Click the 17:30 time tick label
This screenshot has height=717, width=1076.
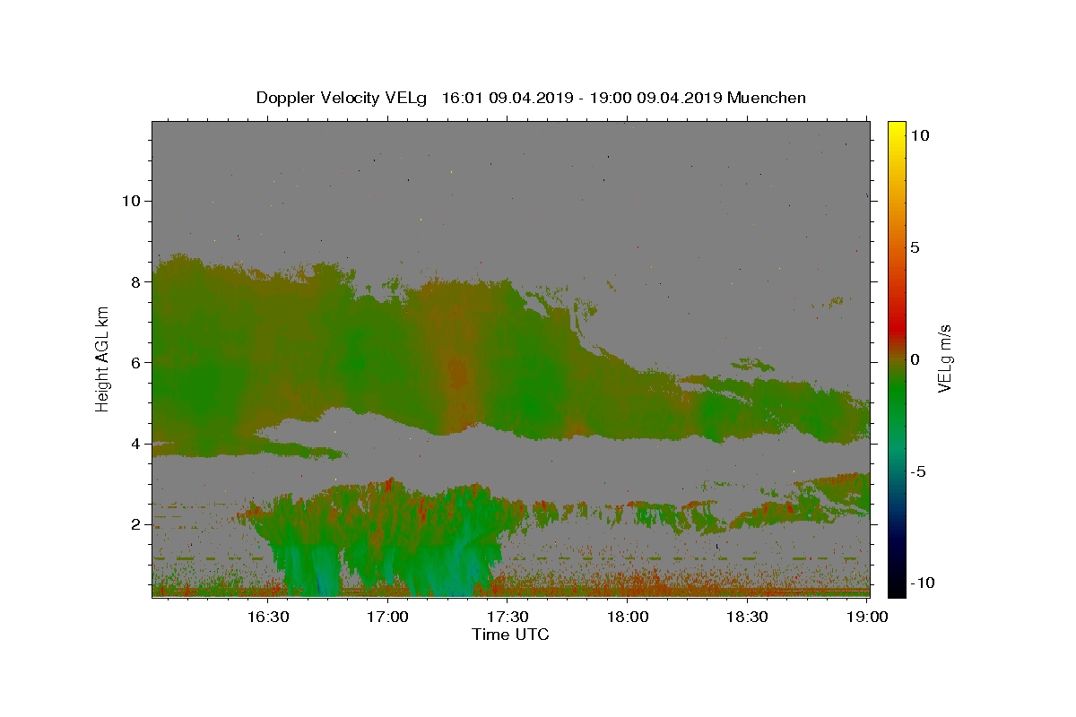coord(508,617)
